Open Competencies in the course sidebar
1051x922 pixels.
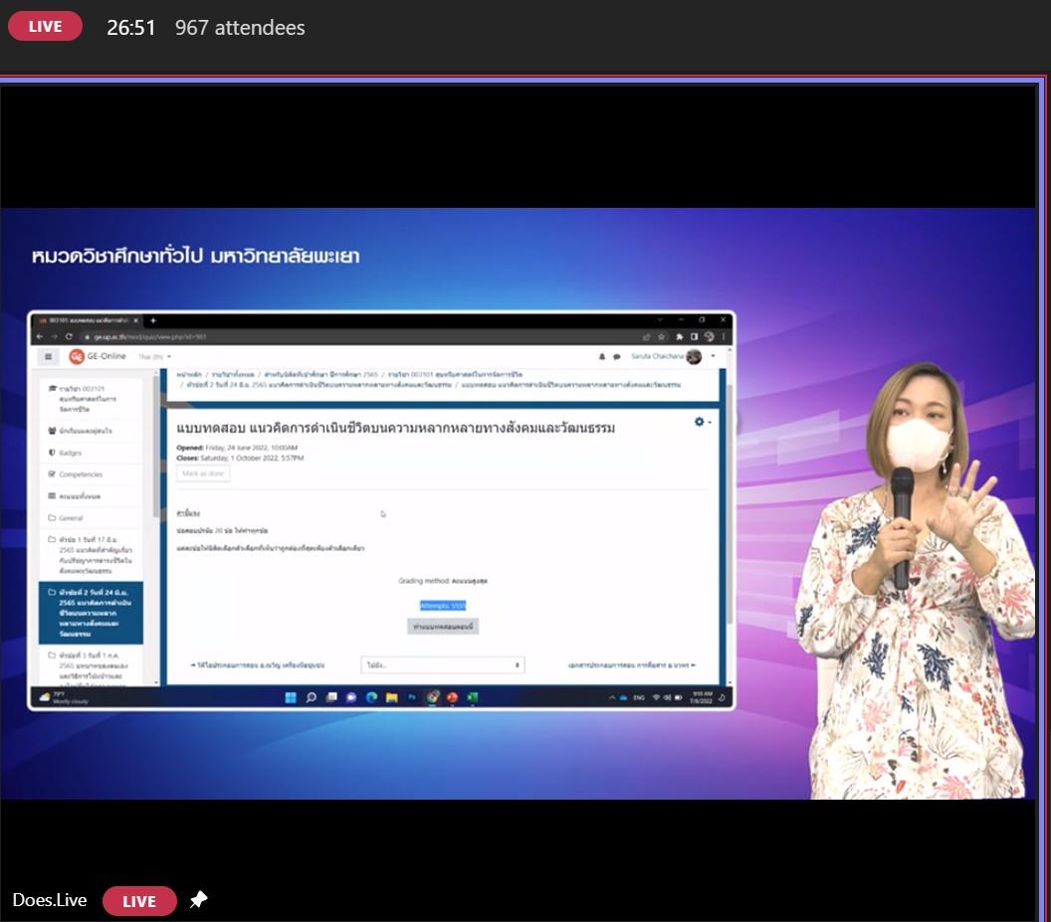pyautogui.click(x=81, y=474)
